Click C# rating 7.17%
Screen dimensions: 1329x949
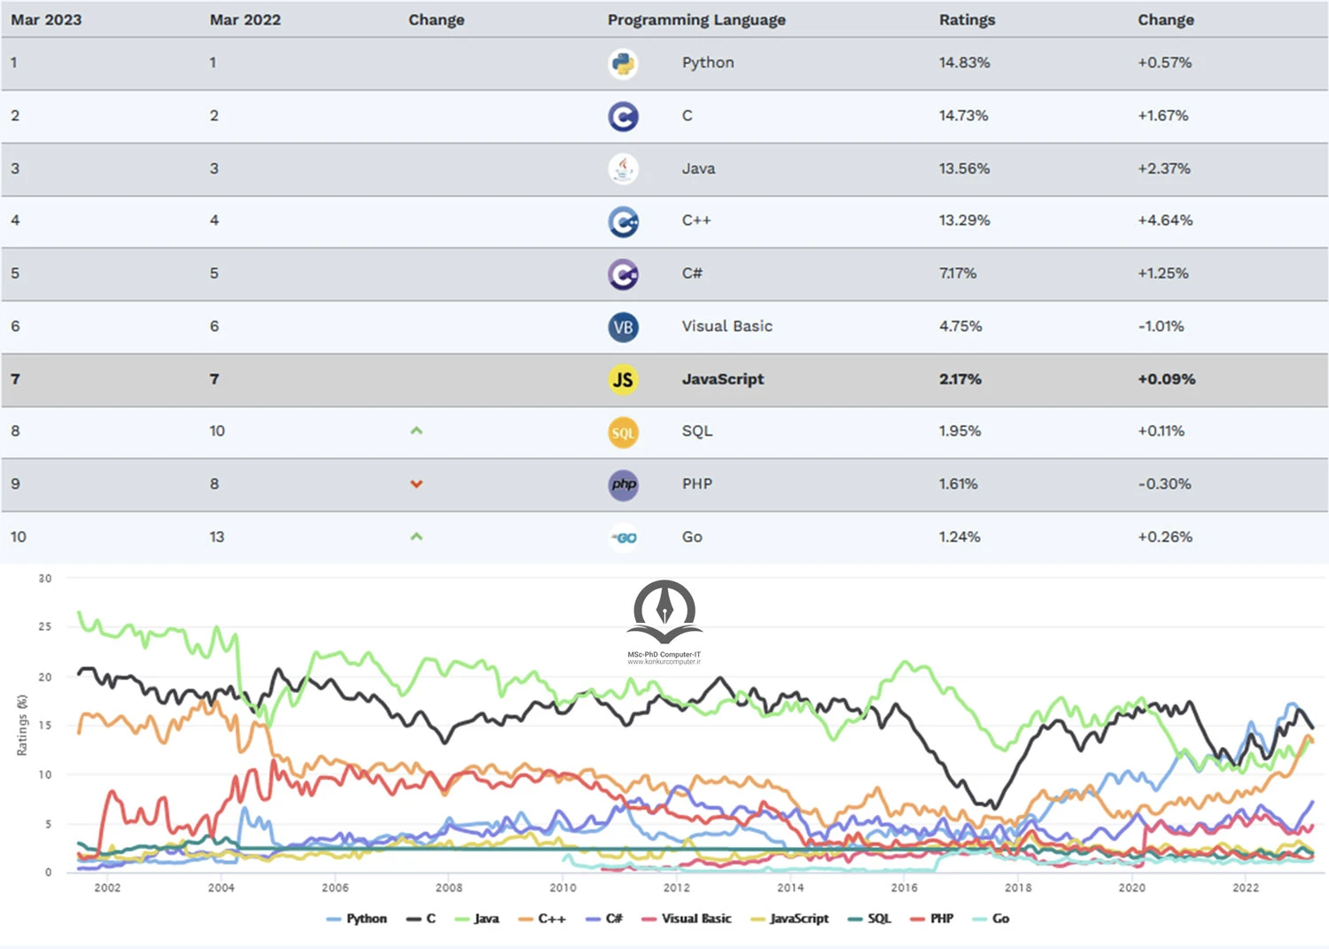coord(958,273)
